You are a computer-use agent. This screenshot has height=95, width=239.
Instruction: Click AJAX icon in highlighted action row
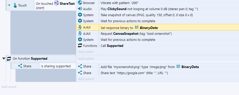(80, 27)
